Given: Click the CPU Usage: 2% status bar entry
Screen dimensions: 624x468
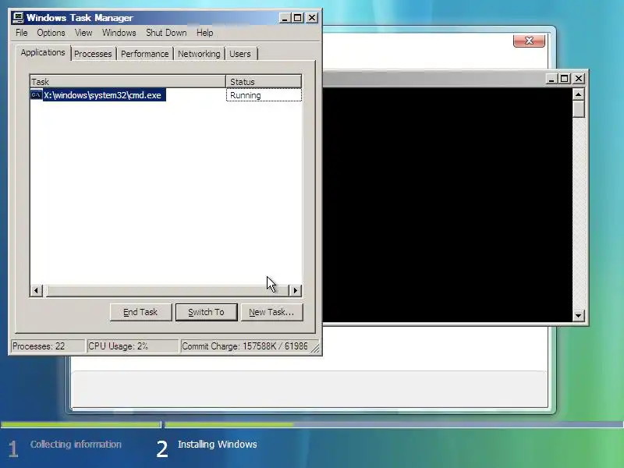Looking at the screenshot, I should pyautogui.click(x=133, y=346).
